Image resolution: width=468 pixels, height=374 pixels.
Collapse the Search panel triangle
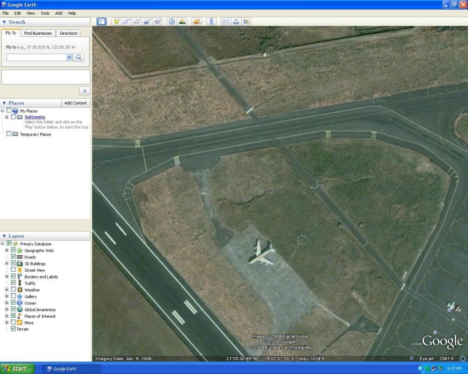pos(4,22)
